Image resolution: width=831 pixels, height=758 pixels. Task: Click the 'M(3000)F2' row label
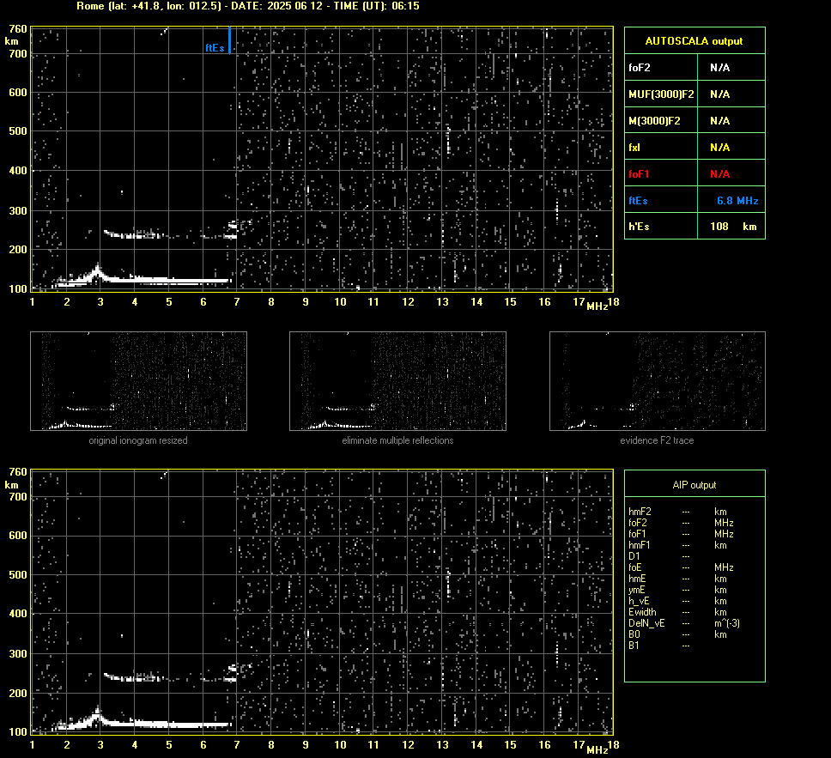coord(654,121)
